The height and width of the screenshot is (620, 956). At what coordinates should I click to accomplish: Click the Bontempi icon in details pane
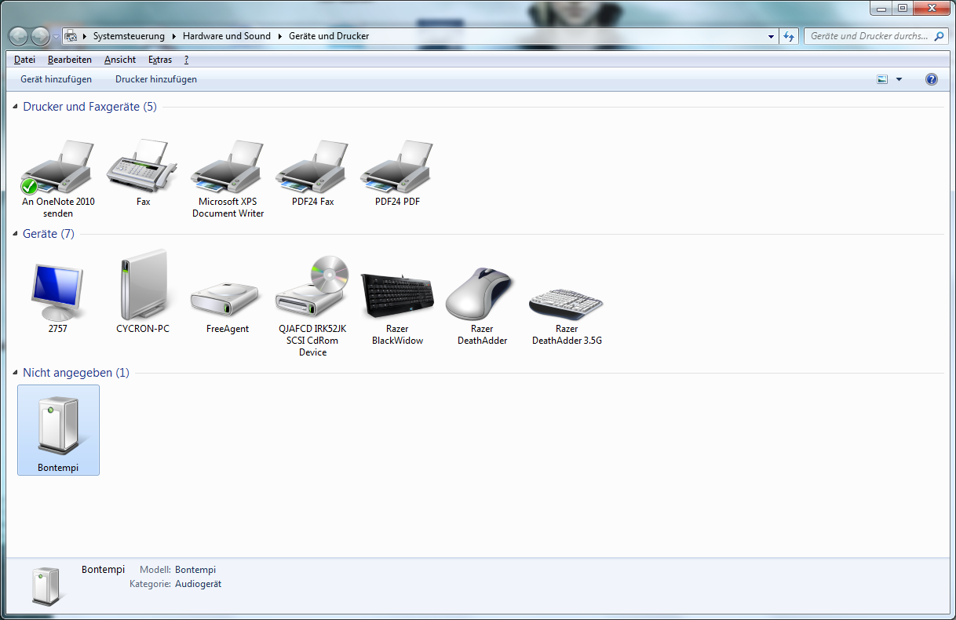coord(46,586)
